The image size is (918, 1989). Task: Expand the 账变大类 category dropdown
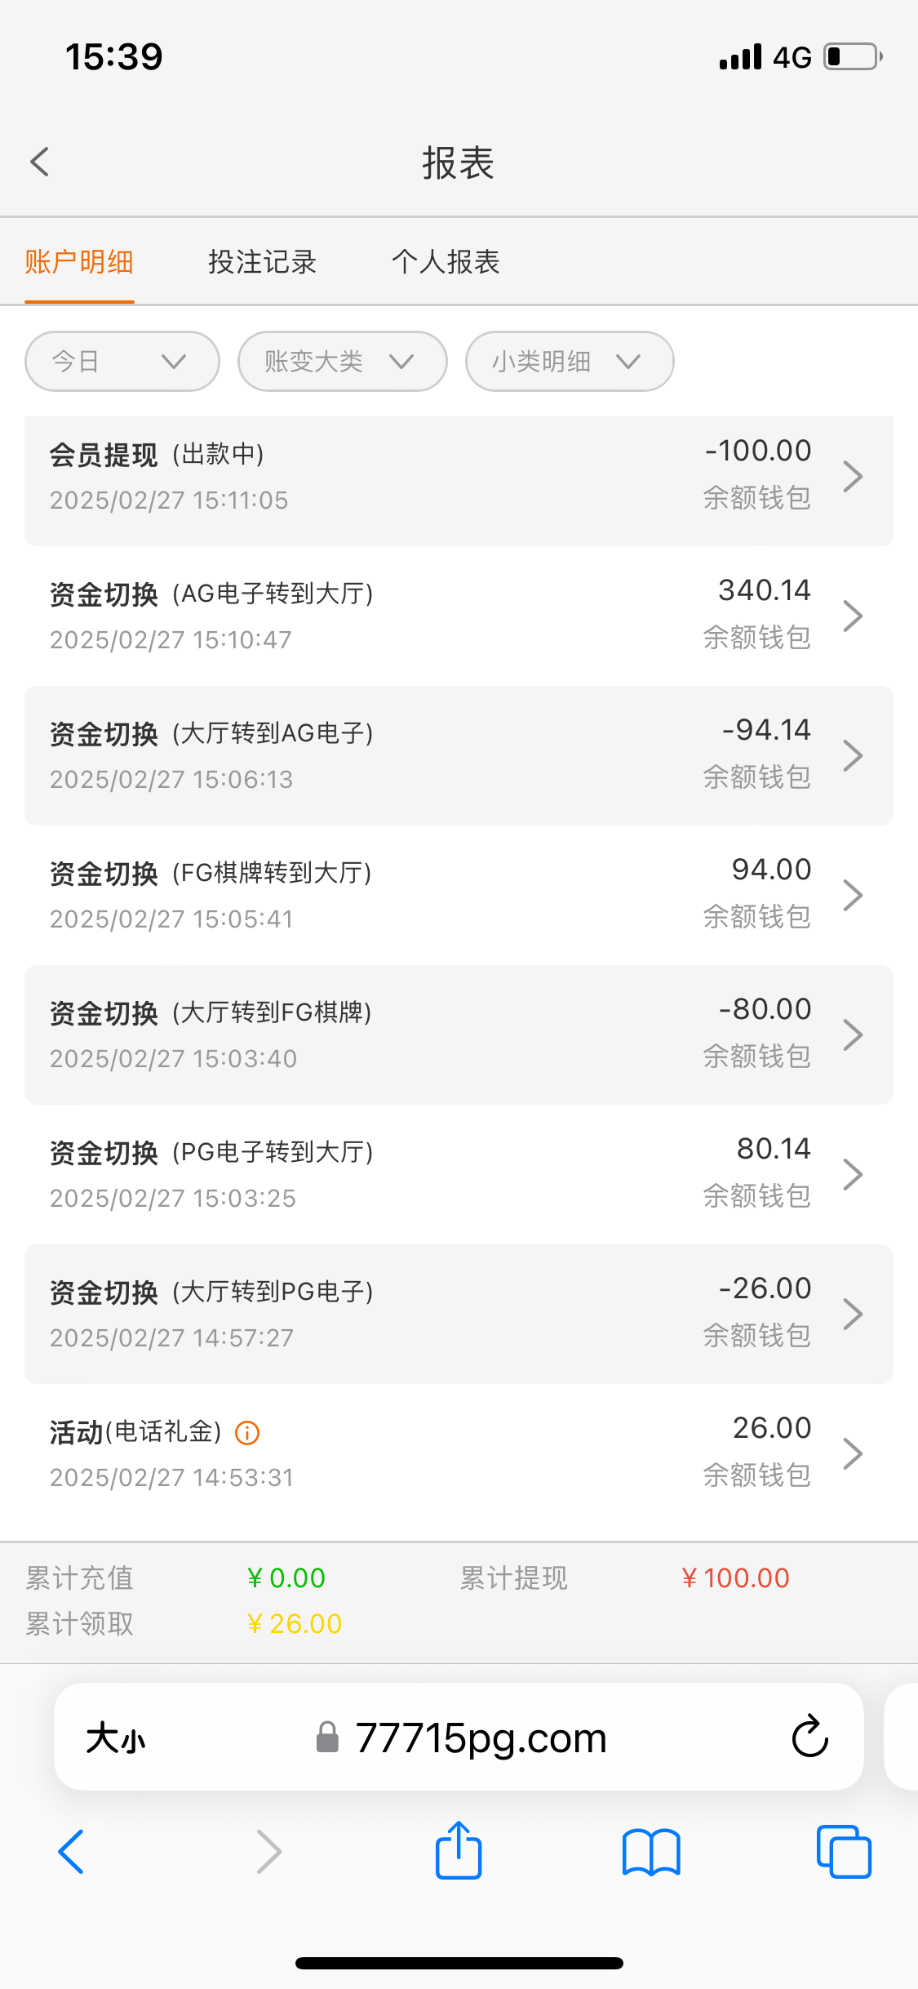tap(342, 361)
